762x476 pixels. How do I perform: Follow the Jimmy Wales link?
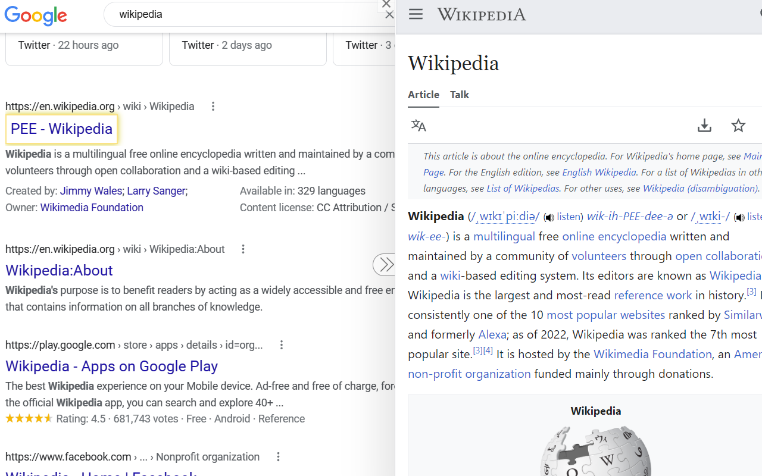point(91,191)
